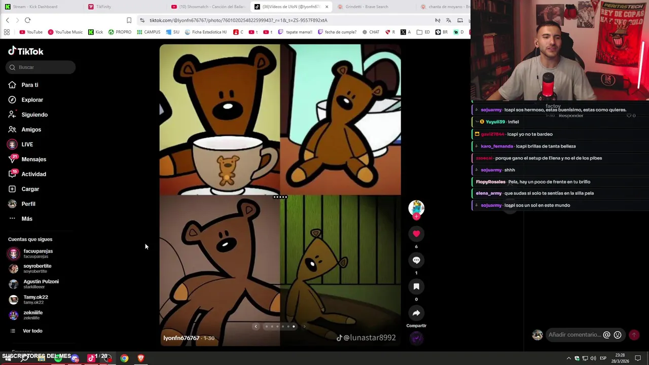Close the active TikTok browser tab
This screenshot has height=365, width=649.
[327, 7]
